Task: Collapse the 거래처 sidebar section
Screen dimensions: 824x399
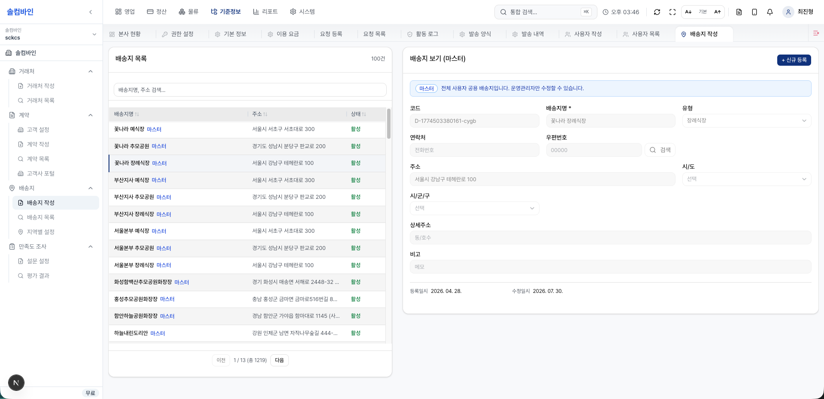Action: 51,71
